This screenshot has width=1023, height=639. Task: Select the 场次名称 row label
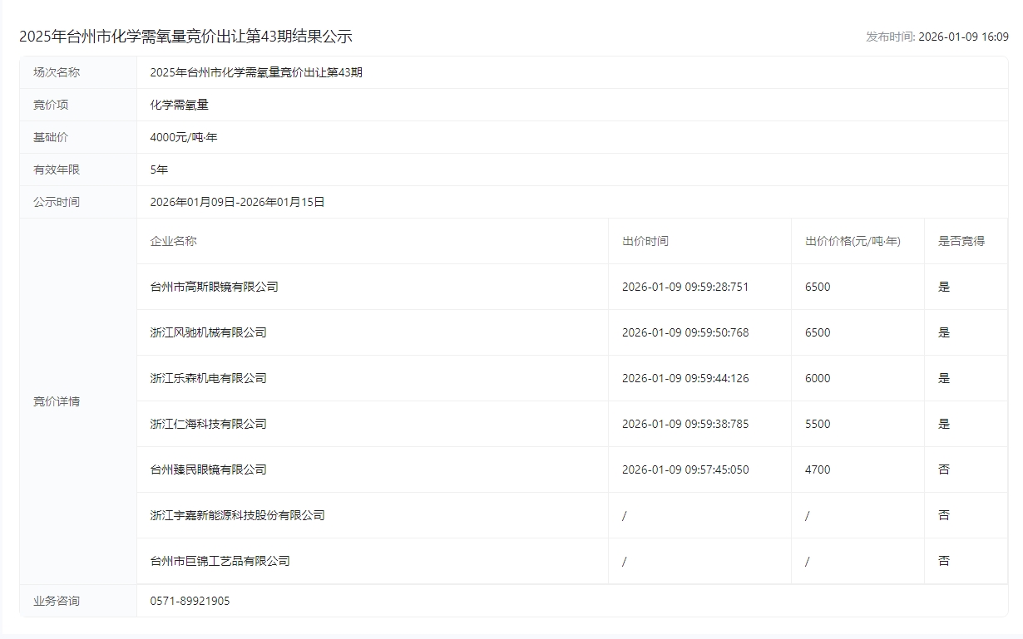57,72
